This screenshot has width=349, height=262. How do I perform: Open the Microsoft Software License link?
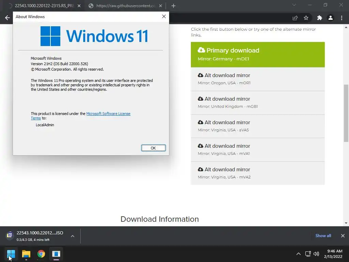coord(108,114)
